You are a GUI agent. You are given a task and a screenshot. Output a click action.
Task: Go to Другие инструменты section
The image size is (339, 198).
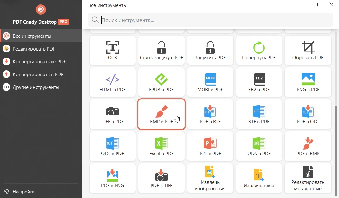[x=41, y=87]
